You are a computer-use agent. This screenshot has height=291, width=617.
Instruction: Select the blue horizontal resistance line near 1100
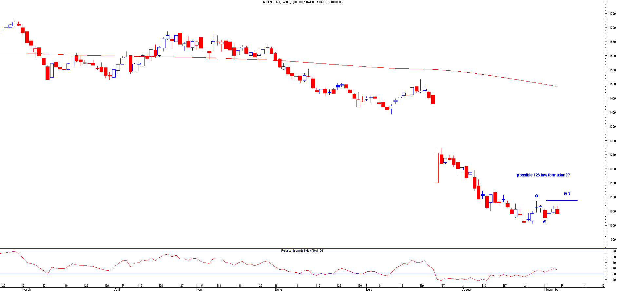click(x=560, y=200)
